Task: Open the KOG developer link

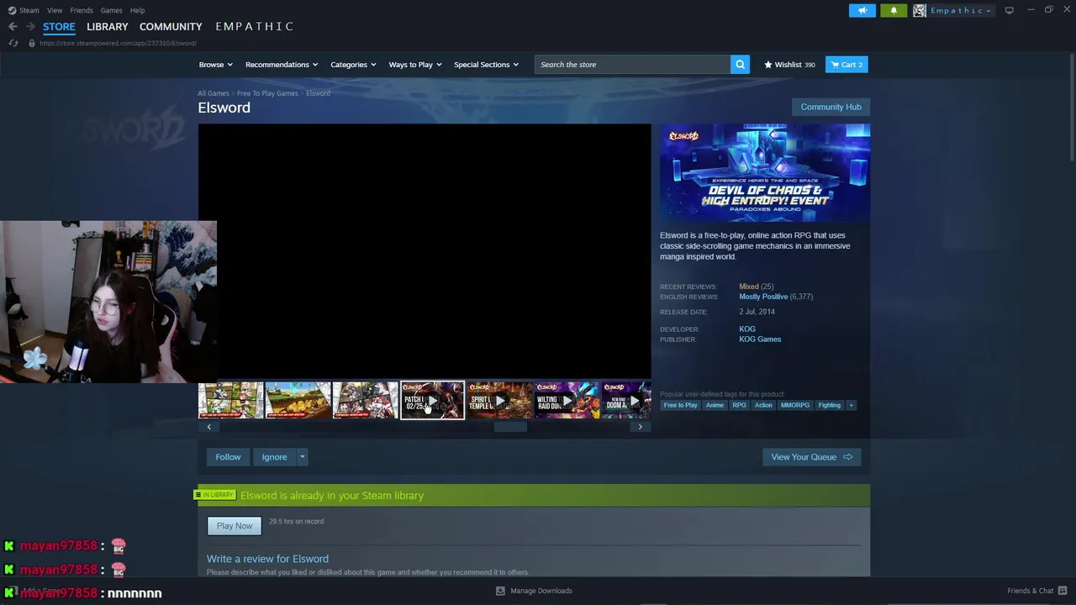Action: point(747,329)
